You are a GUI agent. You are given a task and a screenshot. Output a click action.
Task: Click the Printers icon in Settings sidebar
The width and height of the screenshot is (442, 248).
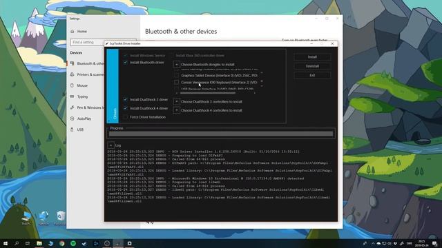pyautogui.click(x=72, y=74)
